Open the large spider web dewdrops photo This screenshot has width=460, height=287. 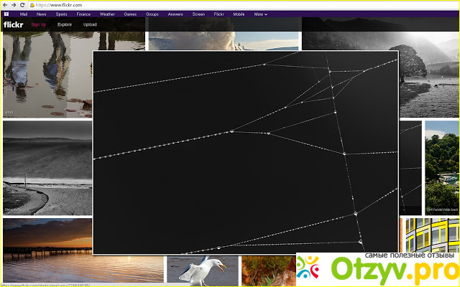pyautogui.click(x=245, y=152)
